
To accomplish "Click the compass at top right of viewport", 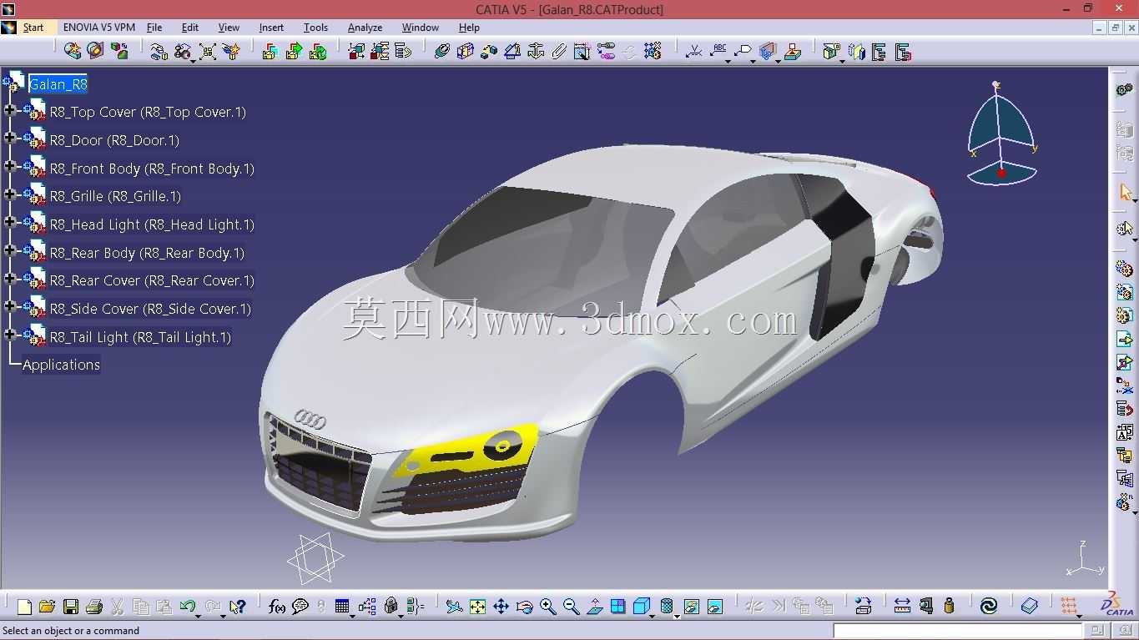I will point(1001,134).
